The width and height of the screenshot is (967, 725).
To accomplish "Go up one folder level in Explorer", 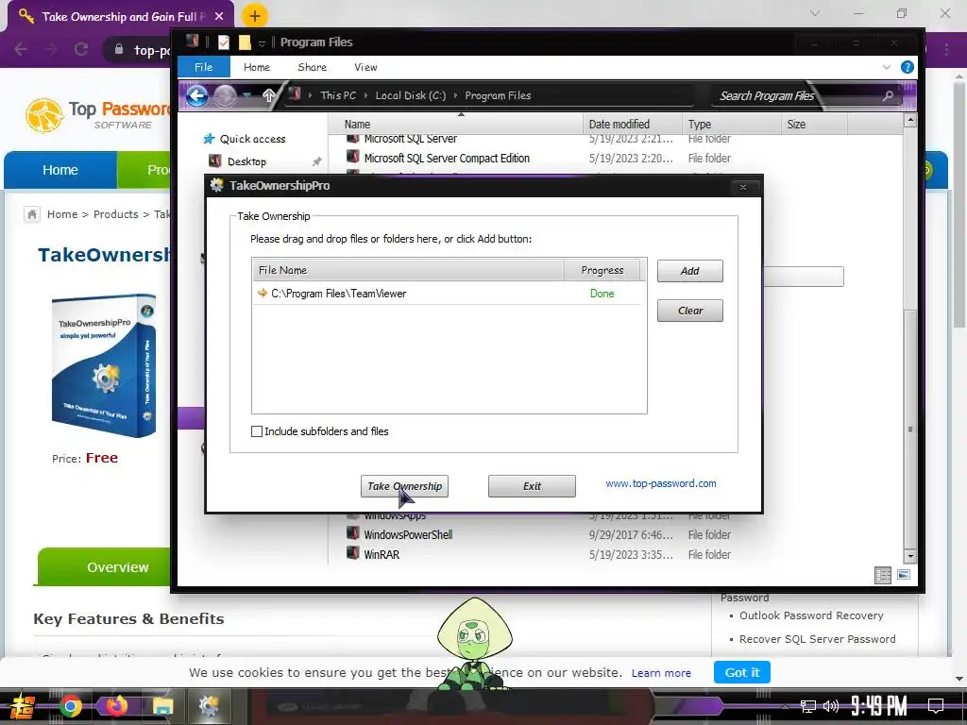I will click(269, 95).
